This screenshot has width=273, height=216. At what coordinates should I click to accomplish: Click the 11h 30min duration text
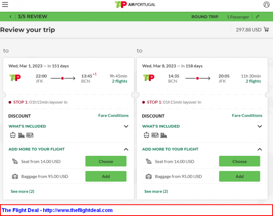pyautogui.click(x=251, y=76)
